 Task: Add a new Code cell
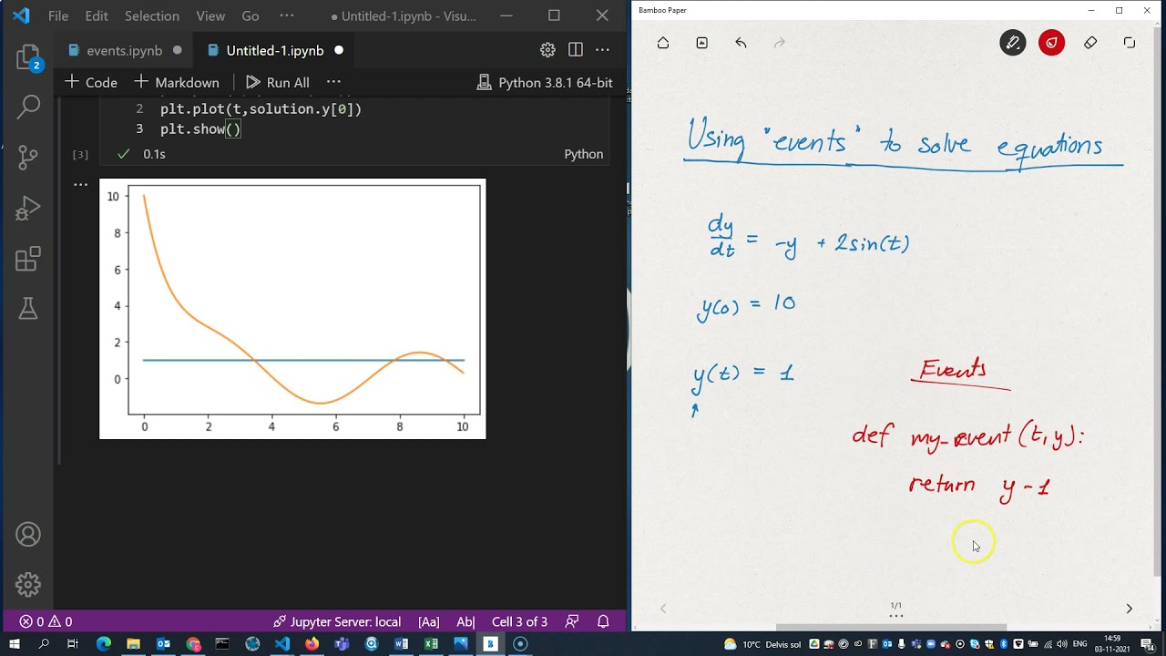pos(91,82)
